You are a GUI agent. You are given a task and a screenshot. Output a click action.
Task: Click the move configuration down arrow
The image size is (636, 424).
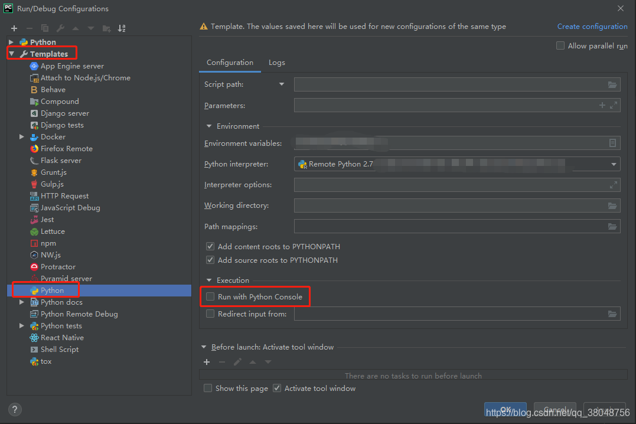91,28
